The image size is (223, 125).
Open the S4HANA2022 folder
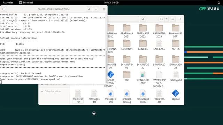click(176, 62)
